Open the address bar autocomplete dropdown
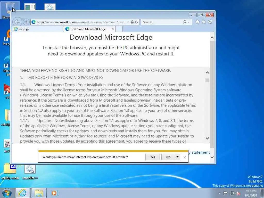The height and width of the screenshot is (198, 264). click(128, 22)
